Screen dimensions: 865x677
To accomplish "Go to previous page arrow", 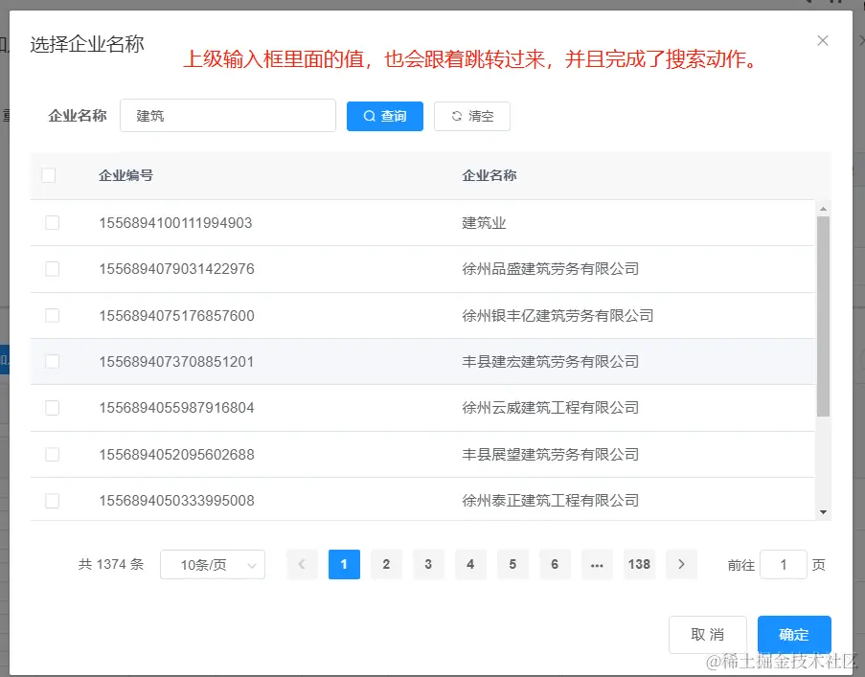I will (302, 564).
